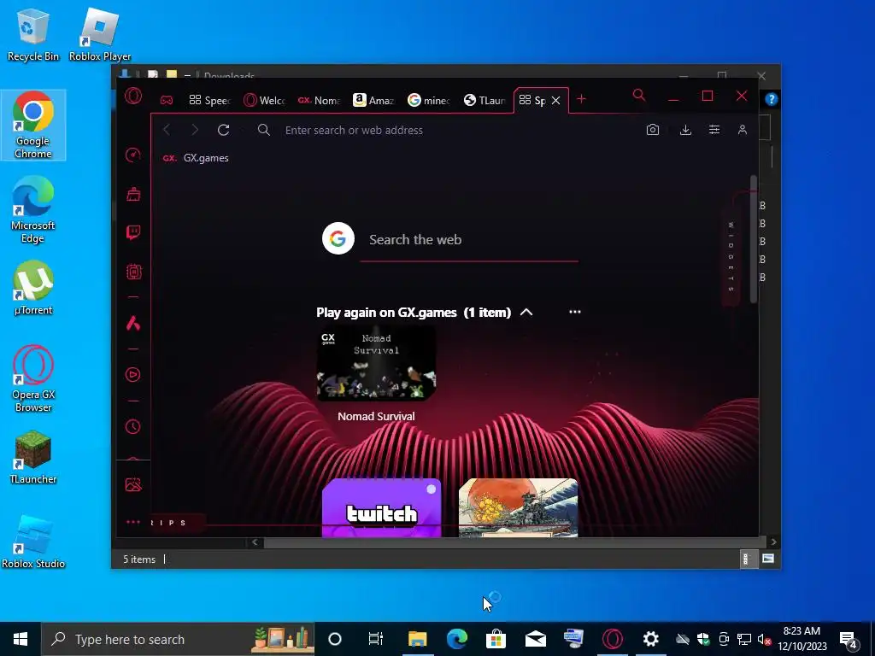The image size is (875, 656).
Task: Open GX Control speedometer icon in sidebar
Action: [132, 155]
